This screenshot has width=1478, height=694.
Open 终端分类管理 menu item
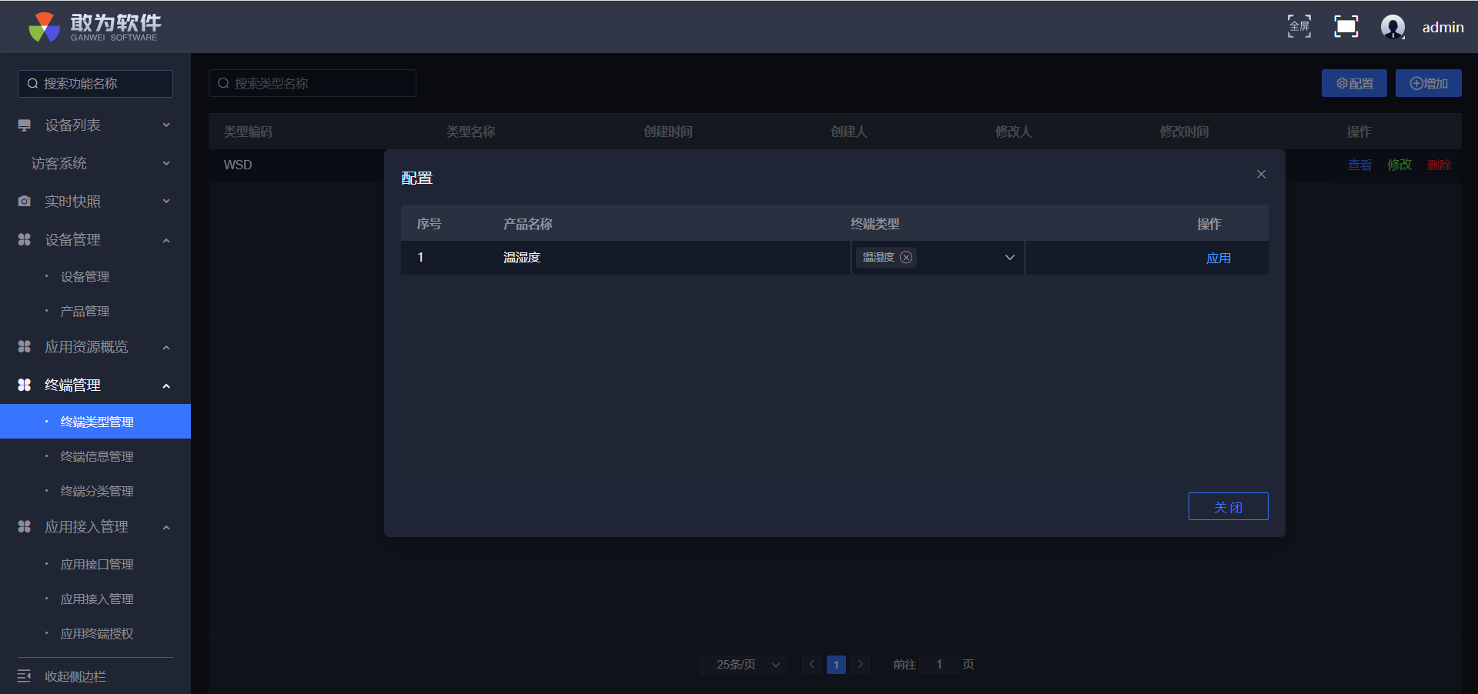97,492
